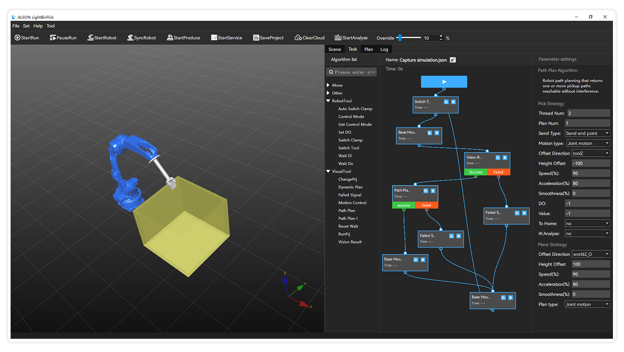
Task: Click the StartRun button
Action: click(26, 37)
